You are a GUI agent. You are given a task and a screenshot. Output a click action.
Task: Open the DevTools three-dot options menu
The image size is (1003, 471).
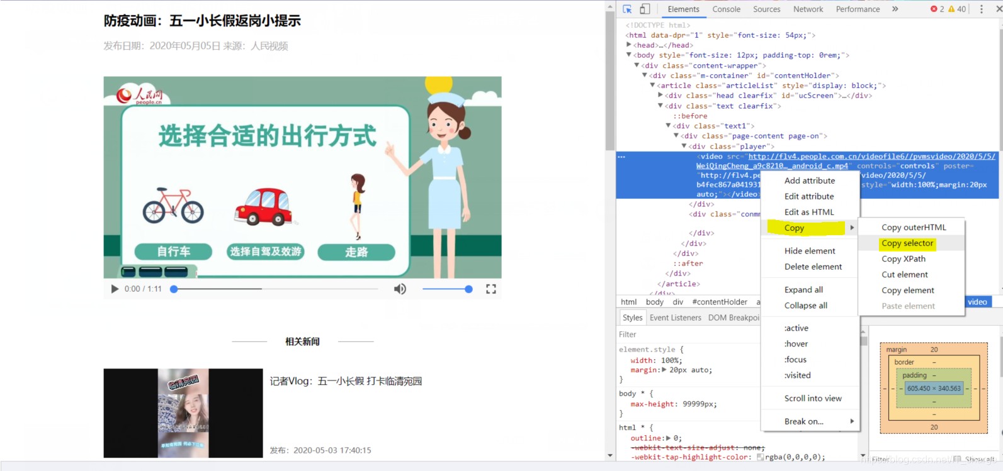981,9
